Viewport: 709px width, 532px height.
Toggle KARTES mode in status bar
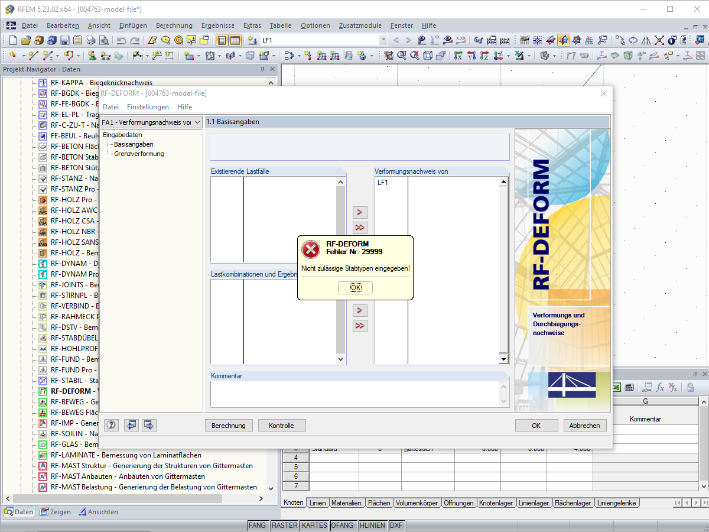tap(314, 525)
